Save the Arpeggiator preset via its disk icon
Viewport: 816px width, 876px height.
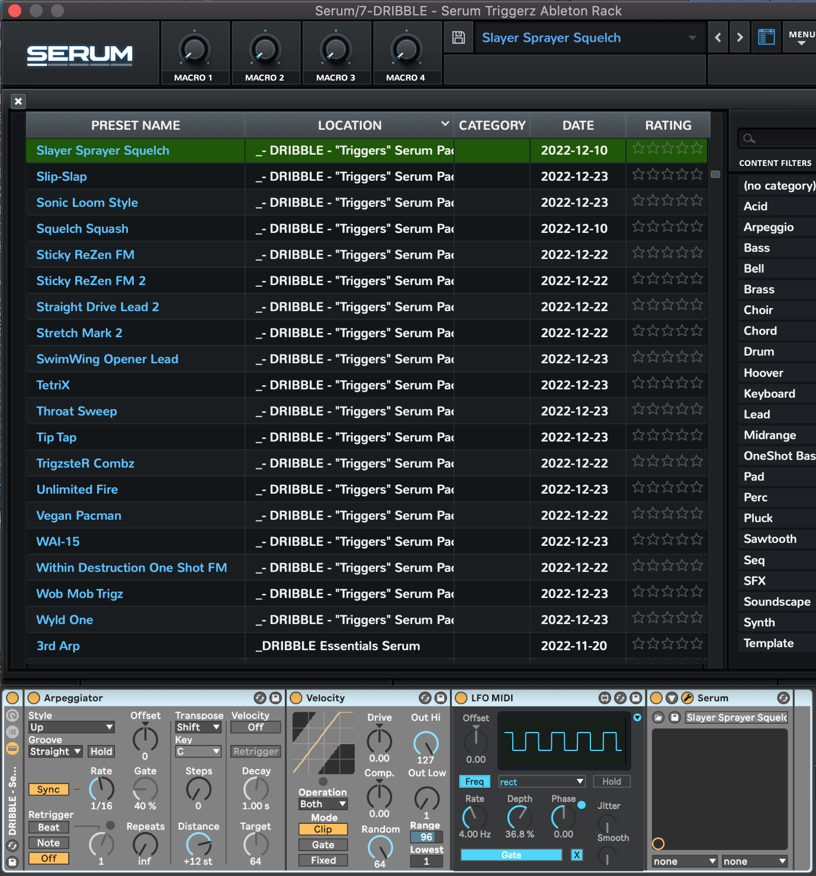[x=275, y=698]
